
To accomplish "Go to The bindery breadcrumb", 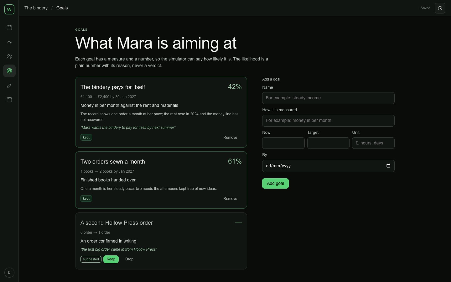I will (x=36, y=8).
